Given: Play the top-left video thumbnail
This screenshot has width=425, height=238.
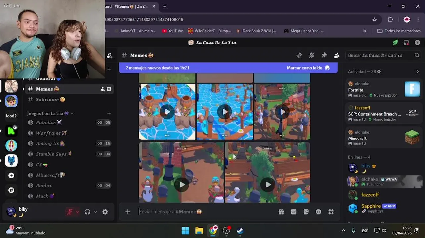Looking at the screenshot, I should pyautogui.click(x=167, y=112).
